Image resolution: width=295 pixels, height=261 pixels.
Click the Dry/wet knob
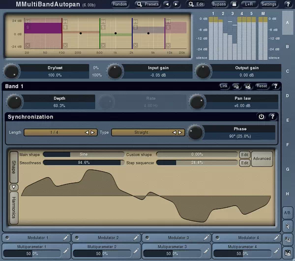[x=12, y=71]
